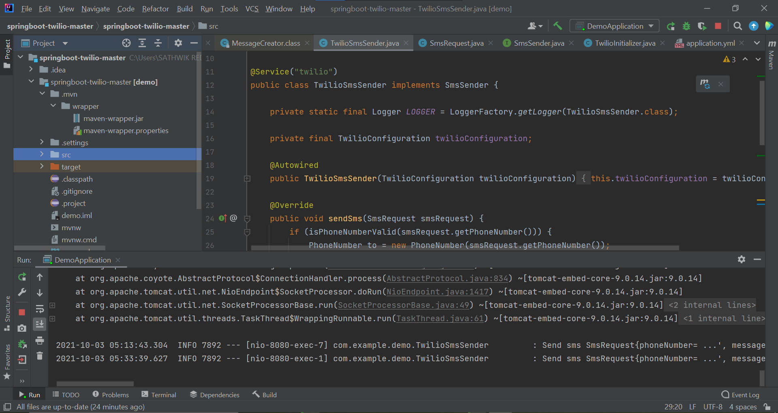Stop the running DemoApplication via red square
Viewport: 778px width, 413px height.
click(718, 26)
